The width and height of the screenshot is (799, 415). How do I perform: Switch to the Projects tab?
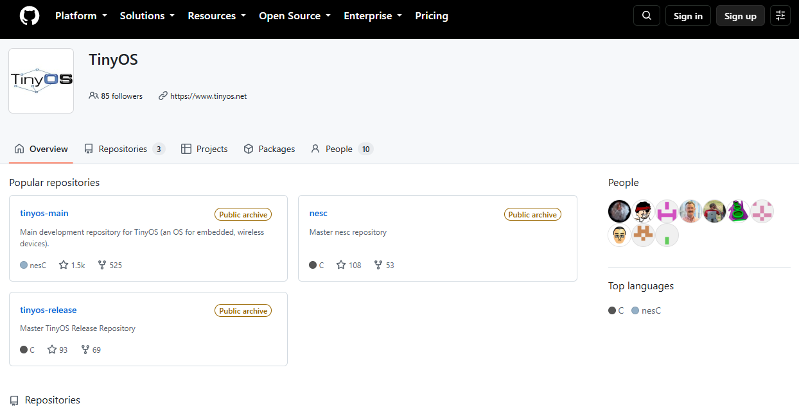[204, 149]
